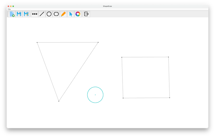Click the cyan circle's center point
215x137 pixels.
point(95,95)
